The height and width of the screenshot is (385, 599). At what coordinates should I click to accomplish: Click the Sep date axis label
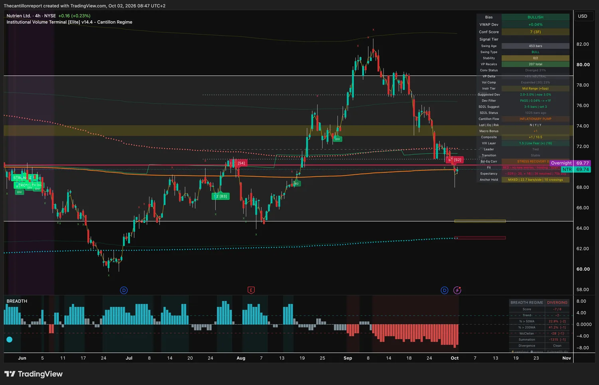tap(348, 358)
